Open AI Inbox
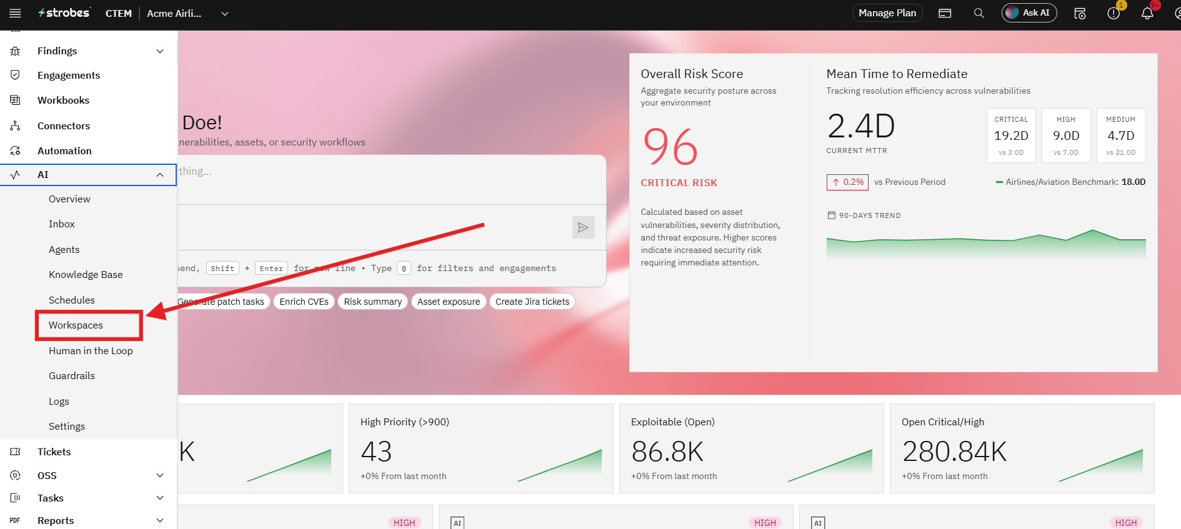Viewport: 1181px width, 529px height. coord(62,224)
